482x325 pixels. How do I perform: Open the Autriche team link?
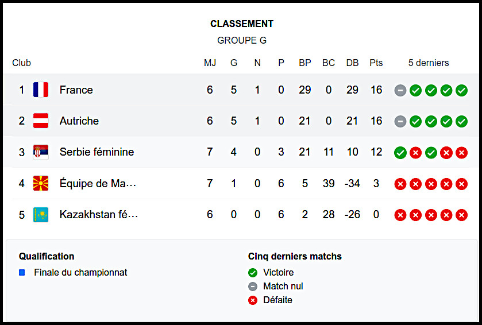(79, 121)
